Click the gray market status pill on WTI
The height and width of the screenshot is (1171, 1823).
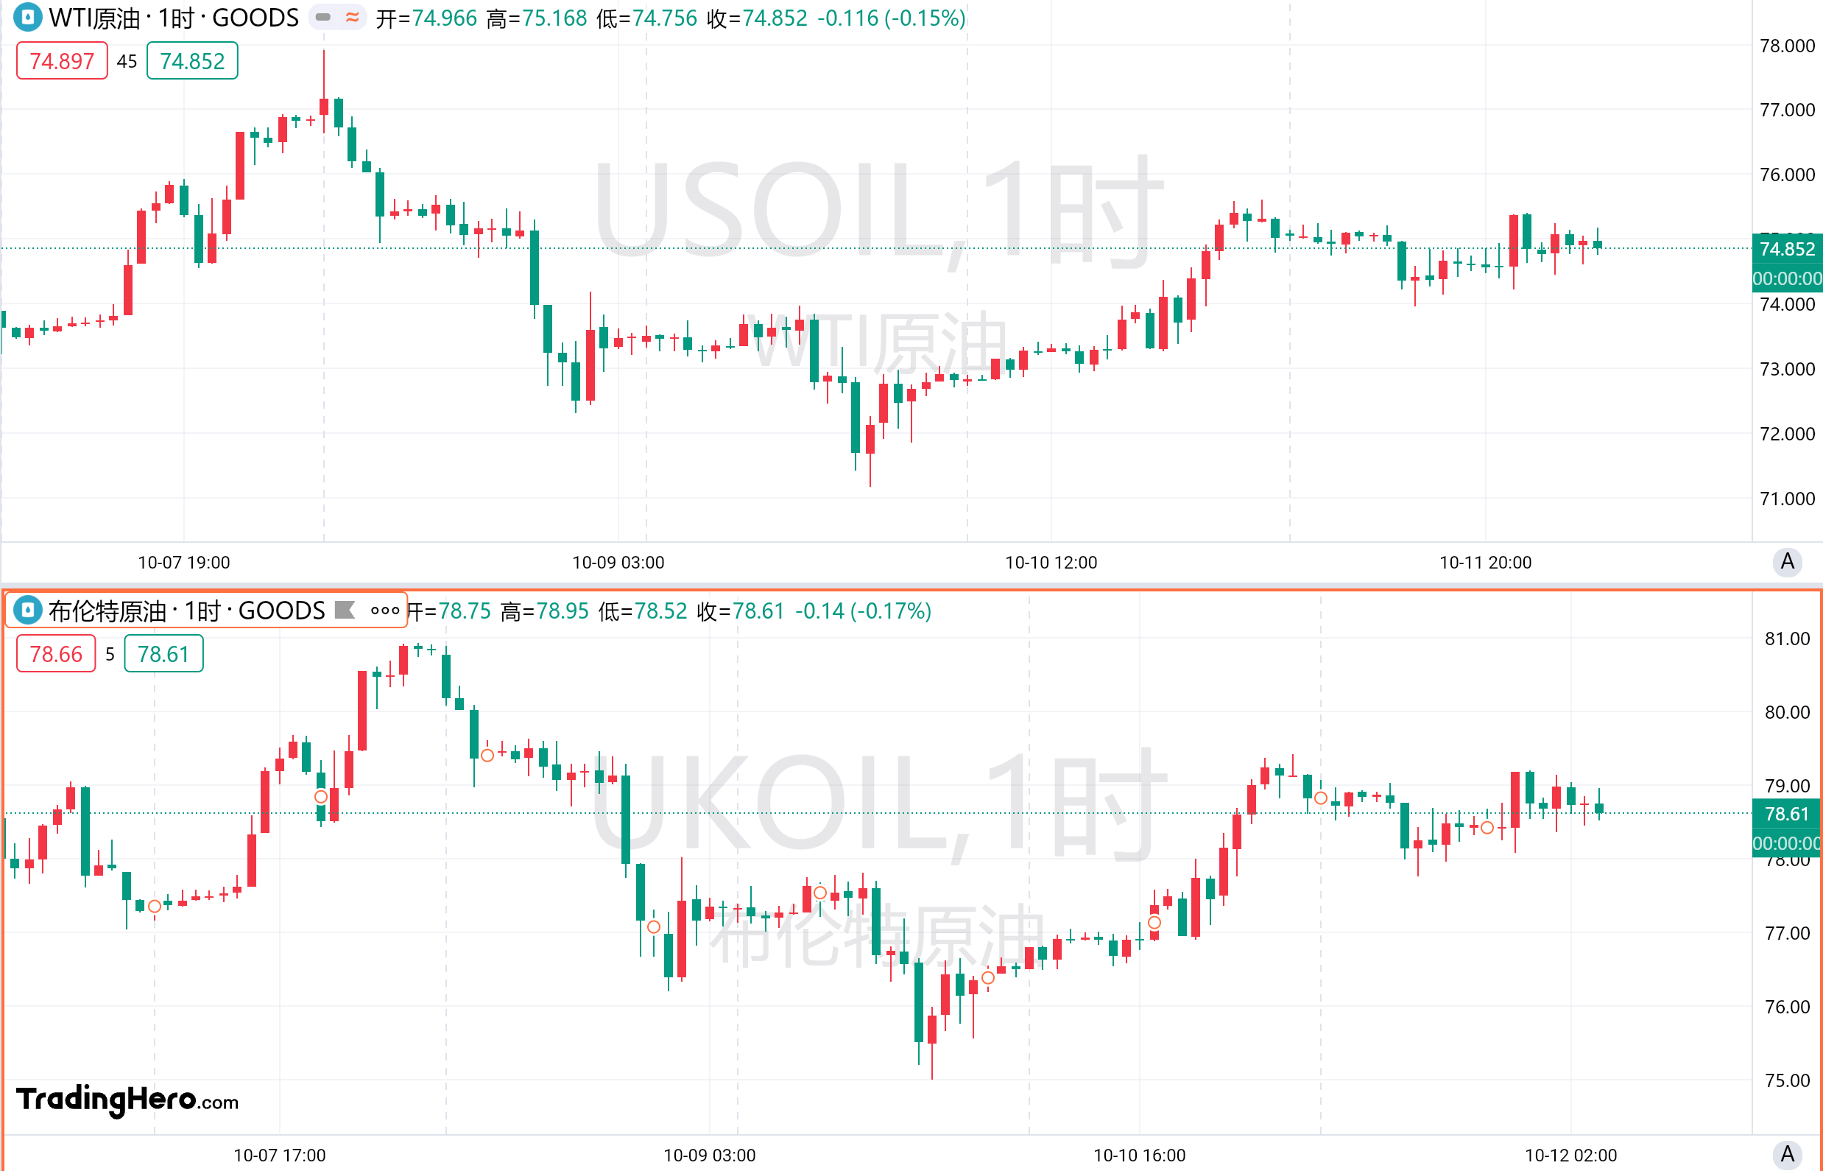pos(323,17)
